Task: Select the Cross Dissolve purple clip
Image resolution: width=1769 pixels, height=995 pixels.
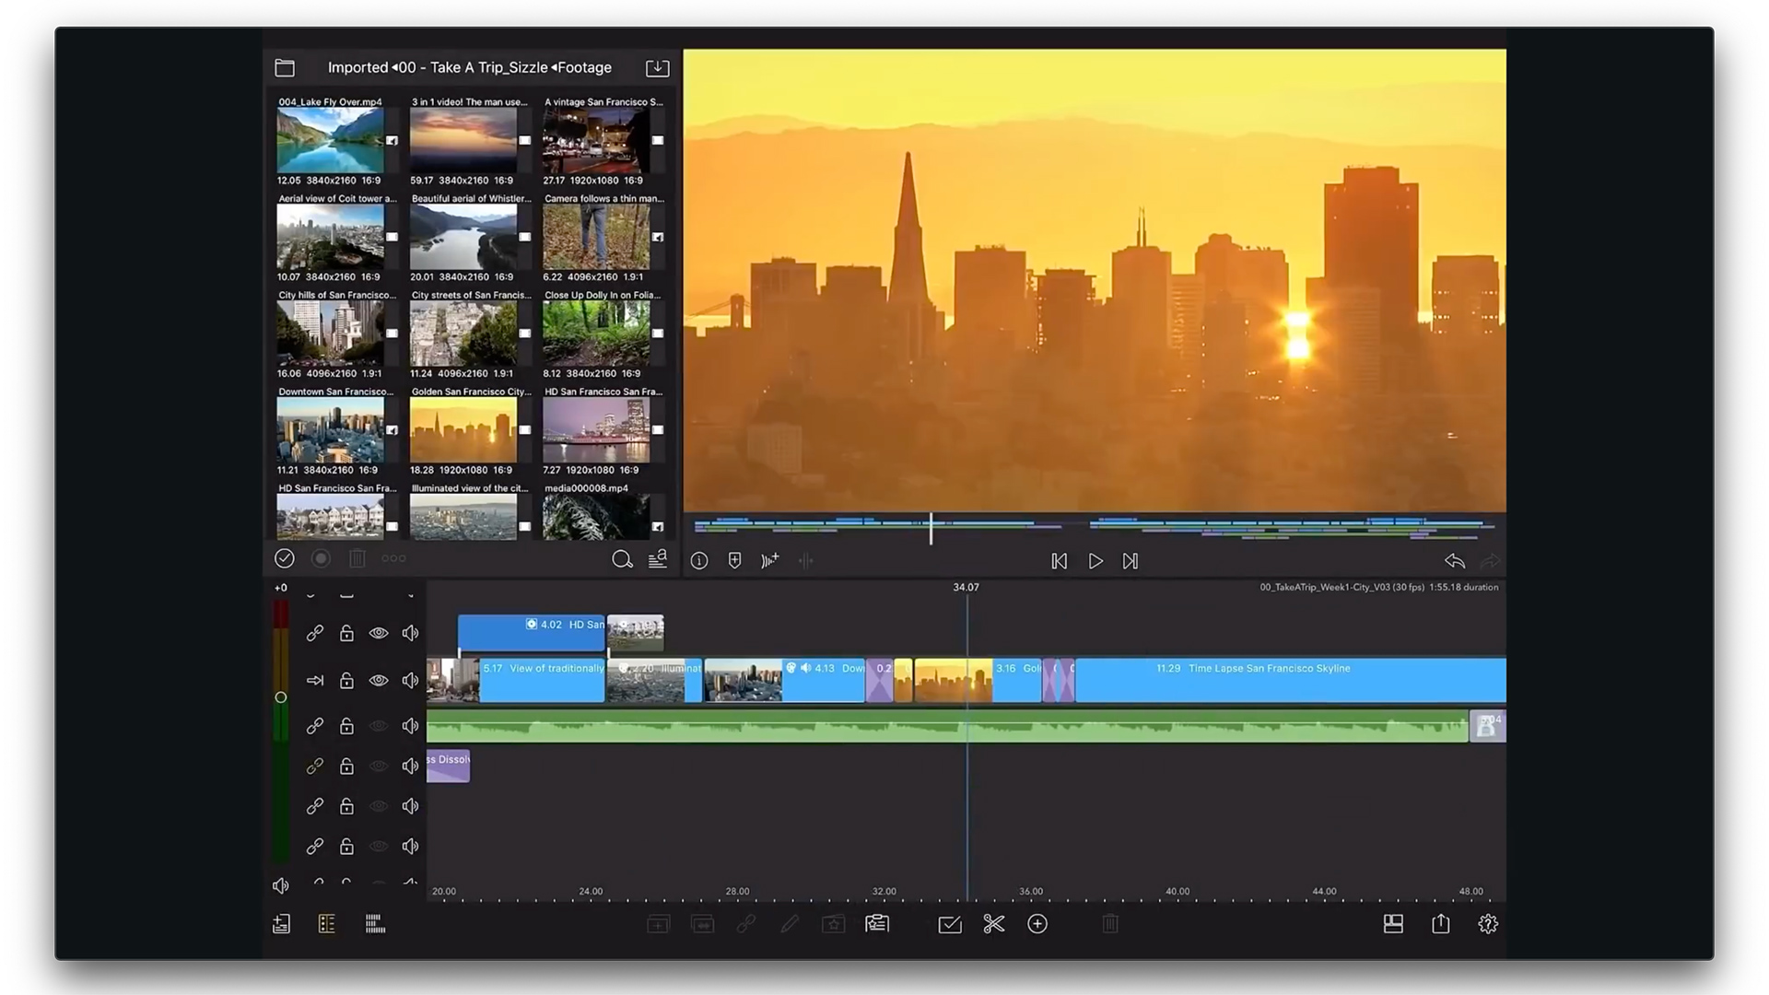Action: click(449, 767)
